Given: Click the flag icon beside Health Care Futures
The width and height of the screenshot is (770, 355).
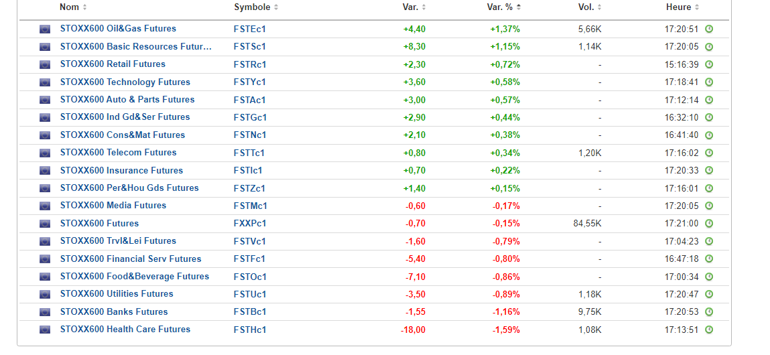Looking at the screenshot, I should pyautogui.click(x=45, y=330).
